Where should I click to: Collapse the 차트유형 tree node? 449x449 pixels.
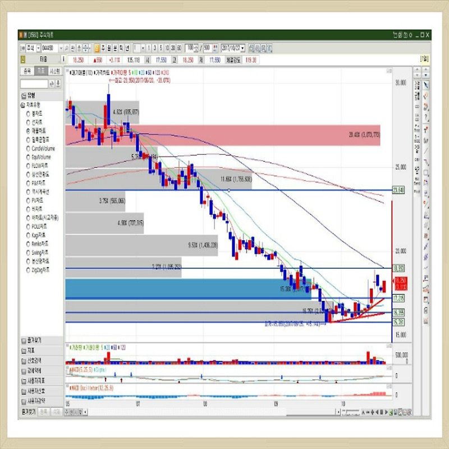click(x=23, y=105)
